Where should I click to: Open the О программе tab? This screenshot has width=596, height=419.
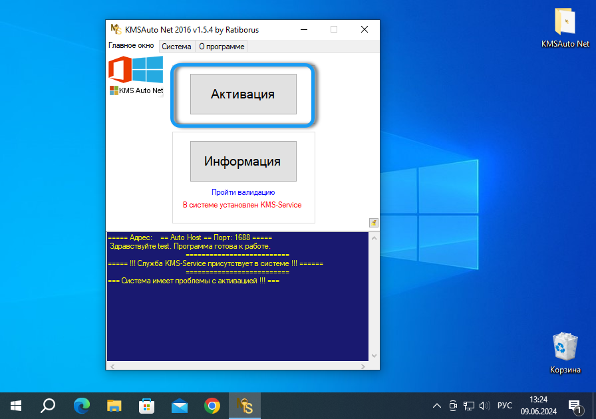(222, 47)
